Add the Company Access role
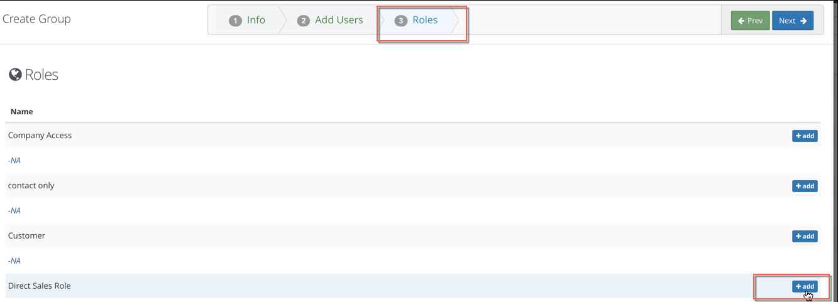 pyautogui.click(x=805, y=136)
